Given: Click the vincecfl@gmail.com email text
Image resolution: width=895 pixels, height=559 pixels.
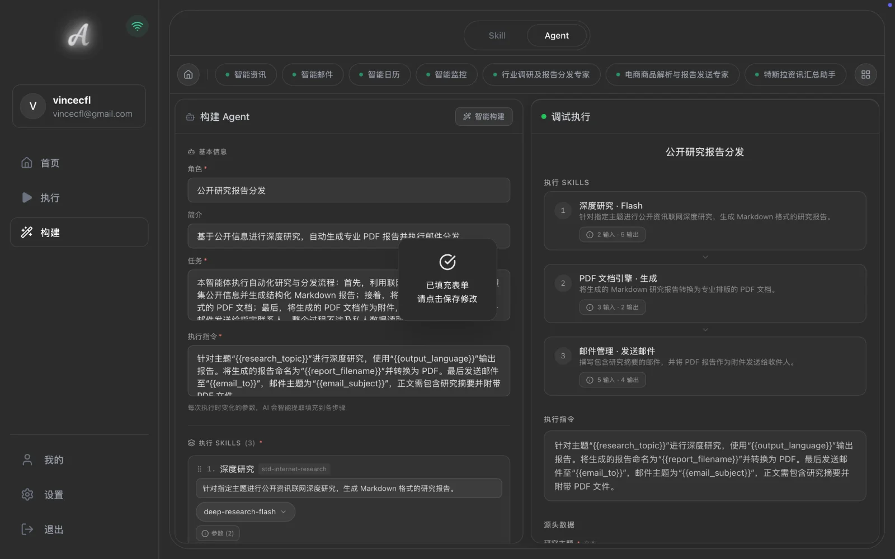Looking at the screenshot, I should 93,113.
